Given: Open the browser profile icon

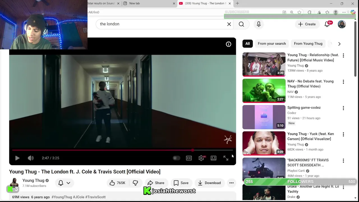Looking at the screenshot, I should [x=335, y=12].
